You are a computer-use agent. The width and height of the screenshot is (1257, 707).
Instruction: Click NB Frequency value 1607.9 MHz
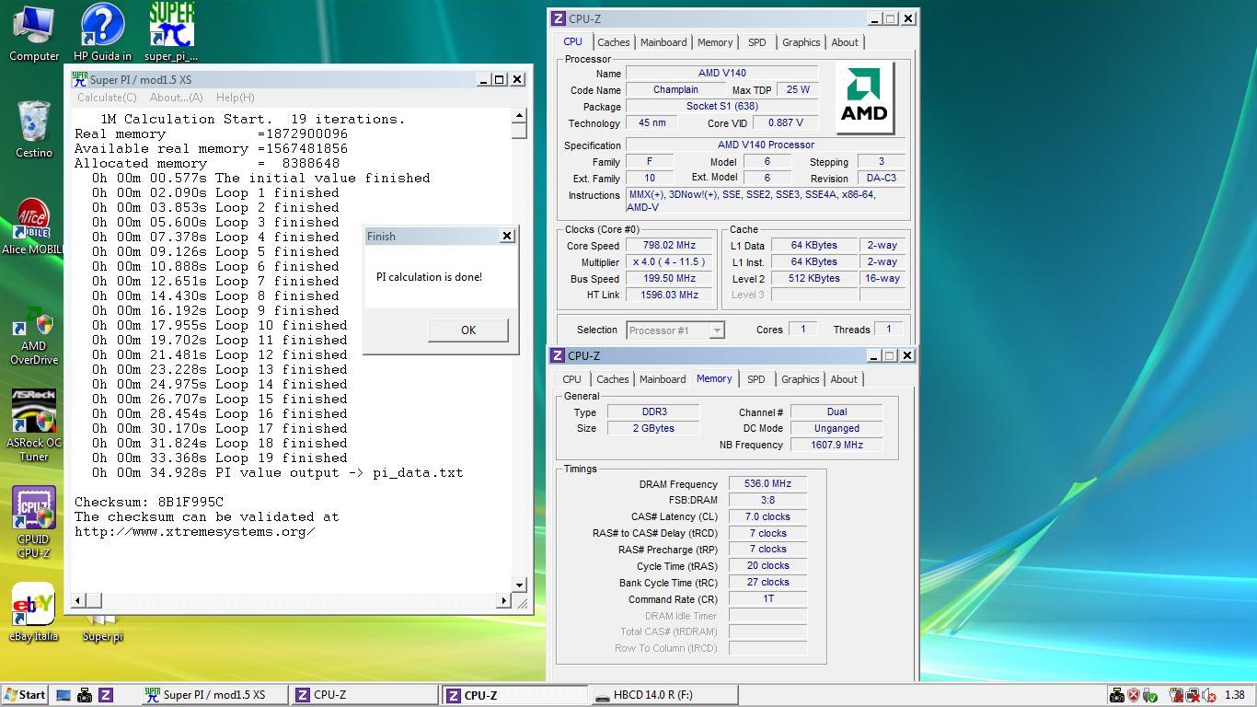[x=836, y=445]
